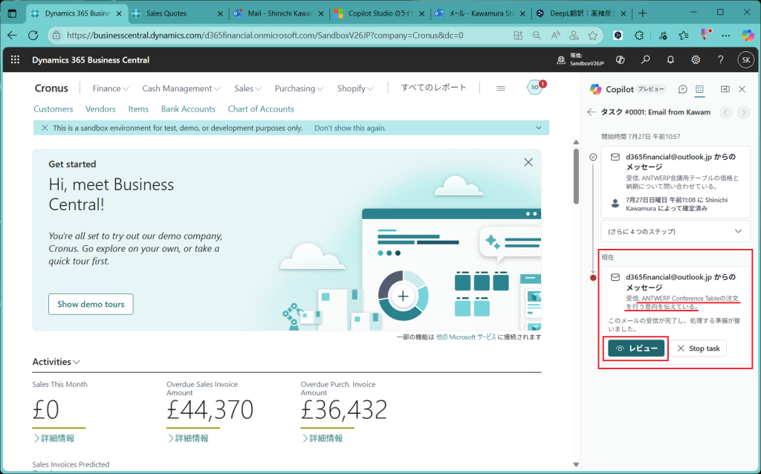Click "Don't show this again." link
This screenshot has height=474, width=761.
351,128
